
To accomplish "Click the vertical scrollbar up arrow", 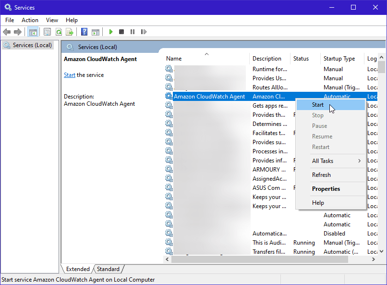I will coord(381,57).
